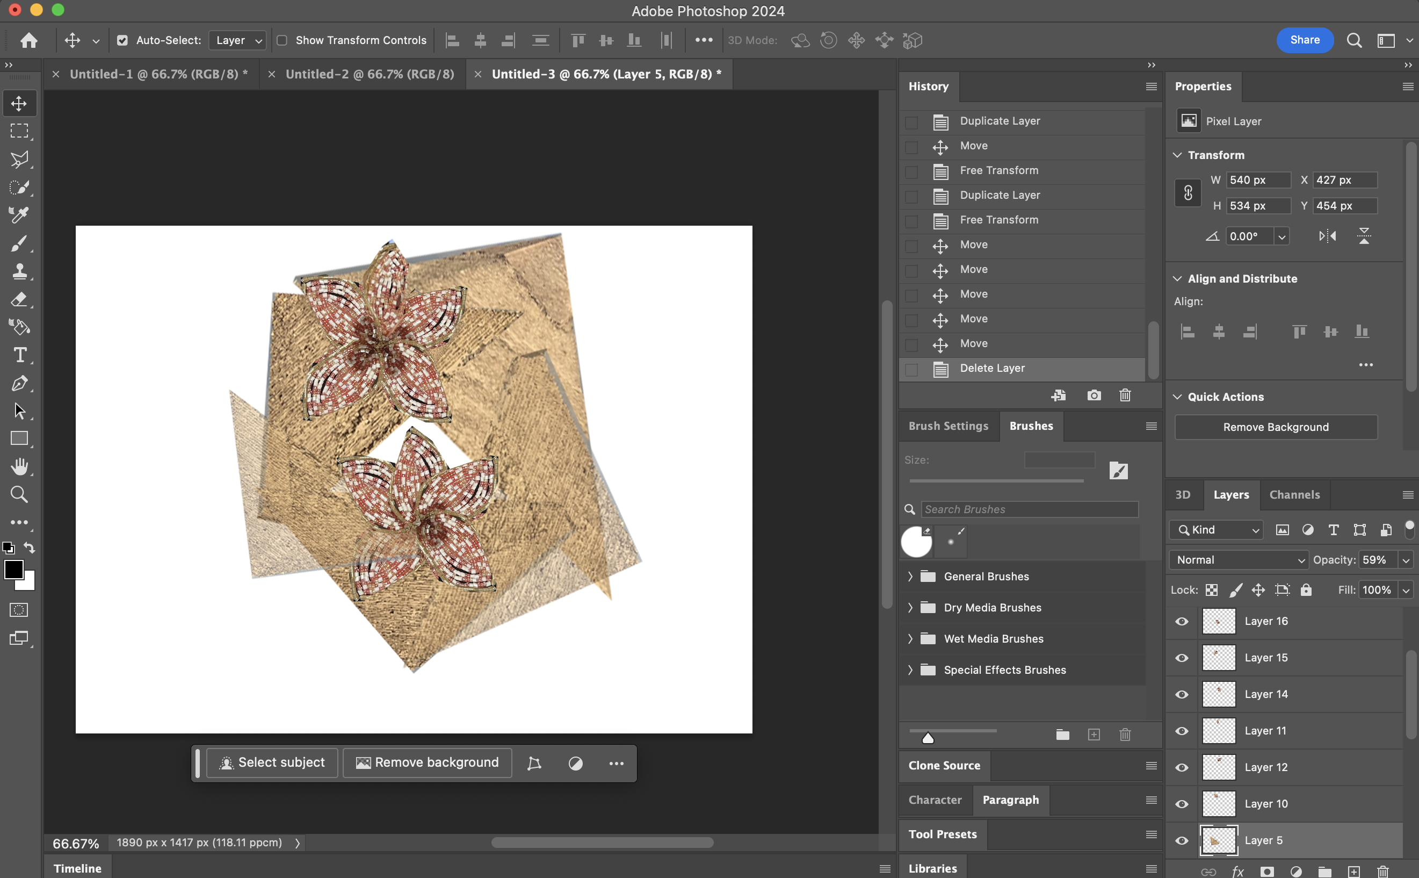Image resolution: width=1419 pixels, height=878 pixels.
Task: Enable Show Transform Controls checkbox
Action: click(x=282, y=40)
